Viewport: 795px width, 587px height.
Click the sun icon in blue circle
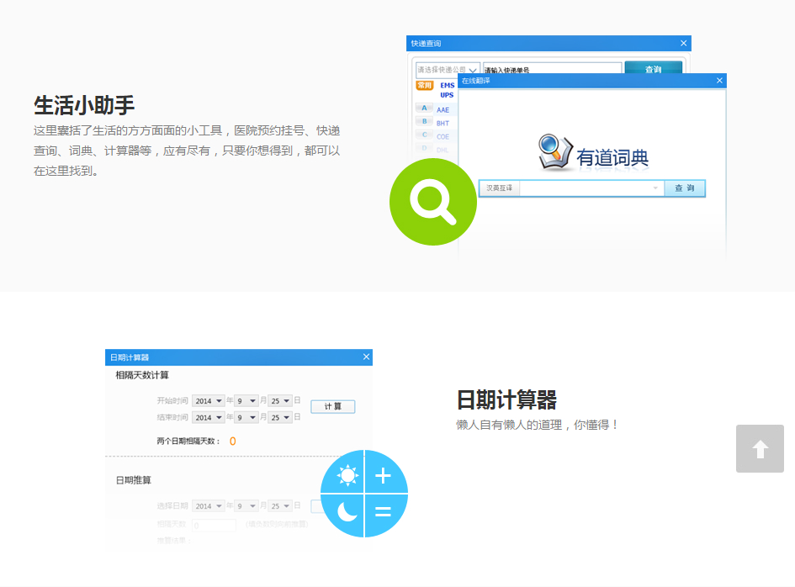[x=347, y=475]
